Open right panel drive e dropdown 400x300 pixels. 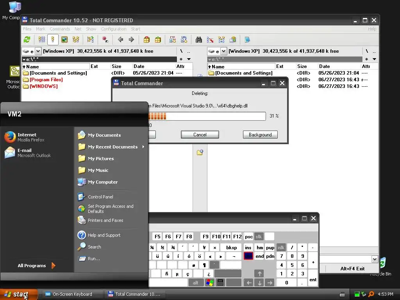223,51
